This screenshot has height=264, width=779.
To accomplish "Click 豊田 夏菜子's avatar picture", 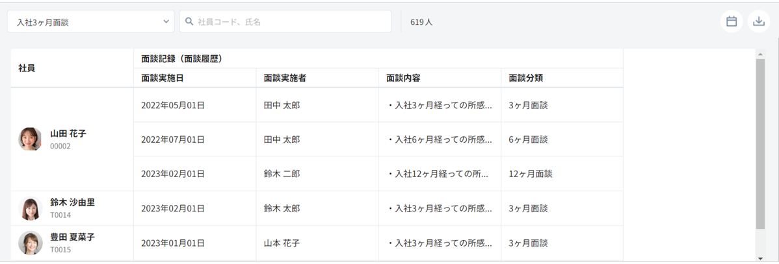I will coord(31,243).
